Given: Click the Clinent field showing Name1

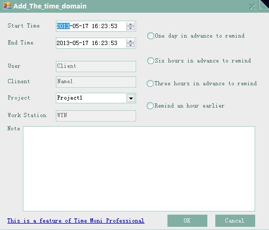Looking at the screenshot, I should 96,82.
